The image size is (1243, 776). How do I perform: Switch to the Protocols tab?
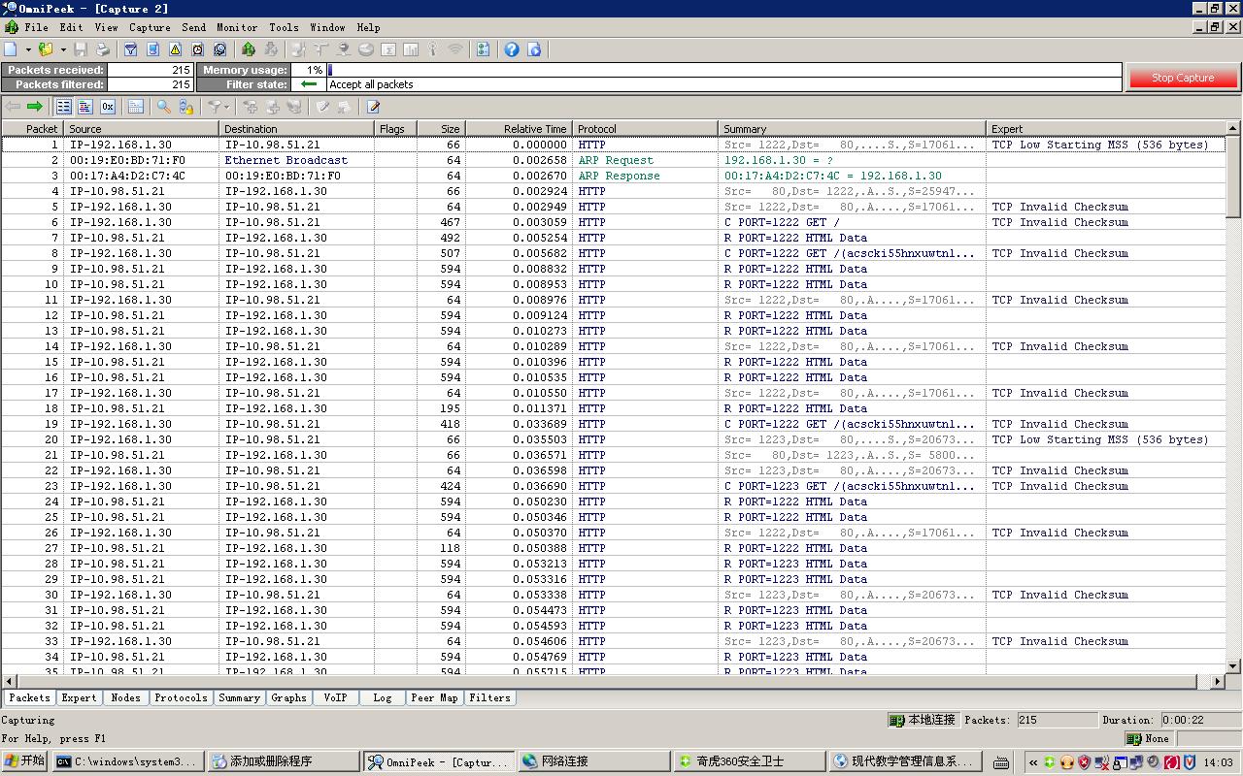pos(181,697)
